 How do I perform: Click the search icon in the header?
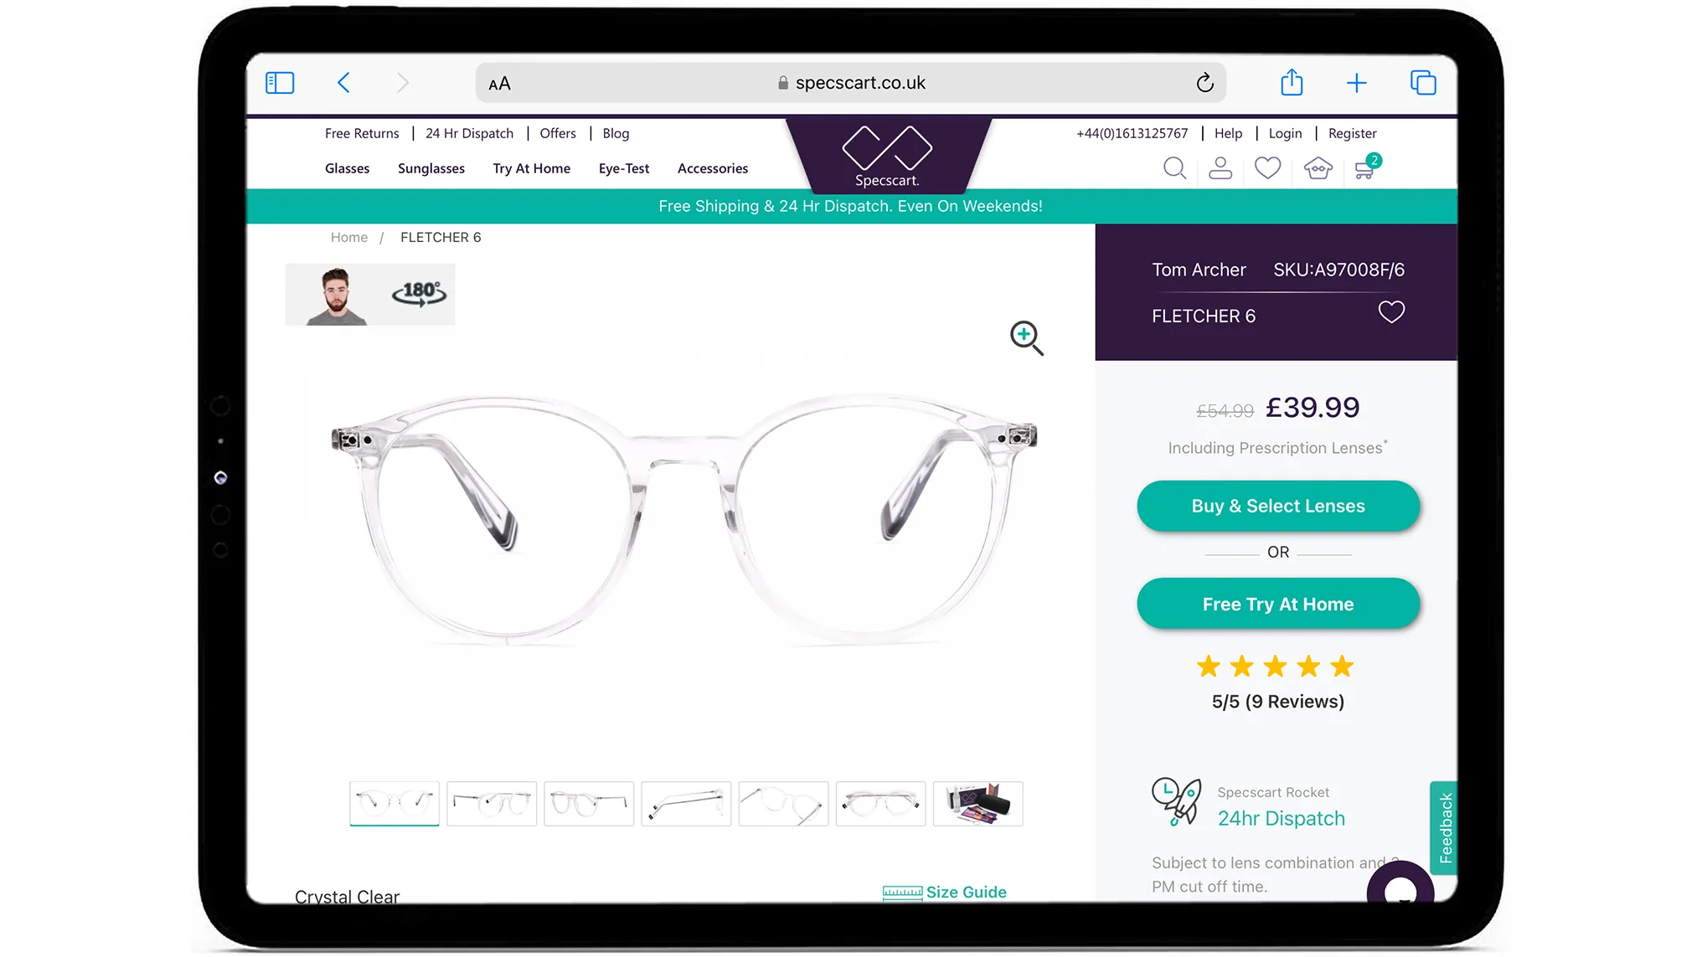(1173, 167)
